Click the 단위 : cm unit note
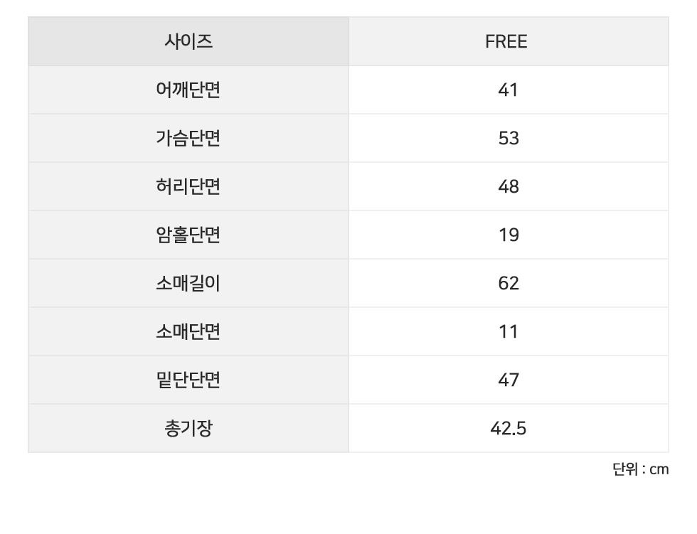Image resolution: width=697 pixels, height=534 pixels. click(x=640, y=469)
